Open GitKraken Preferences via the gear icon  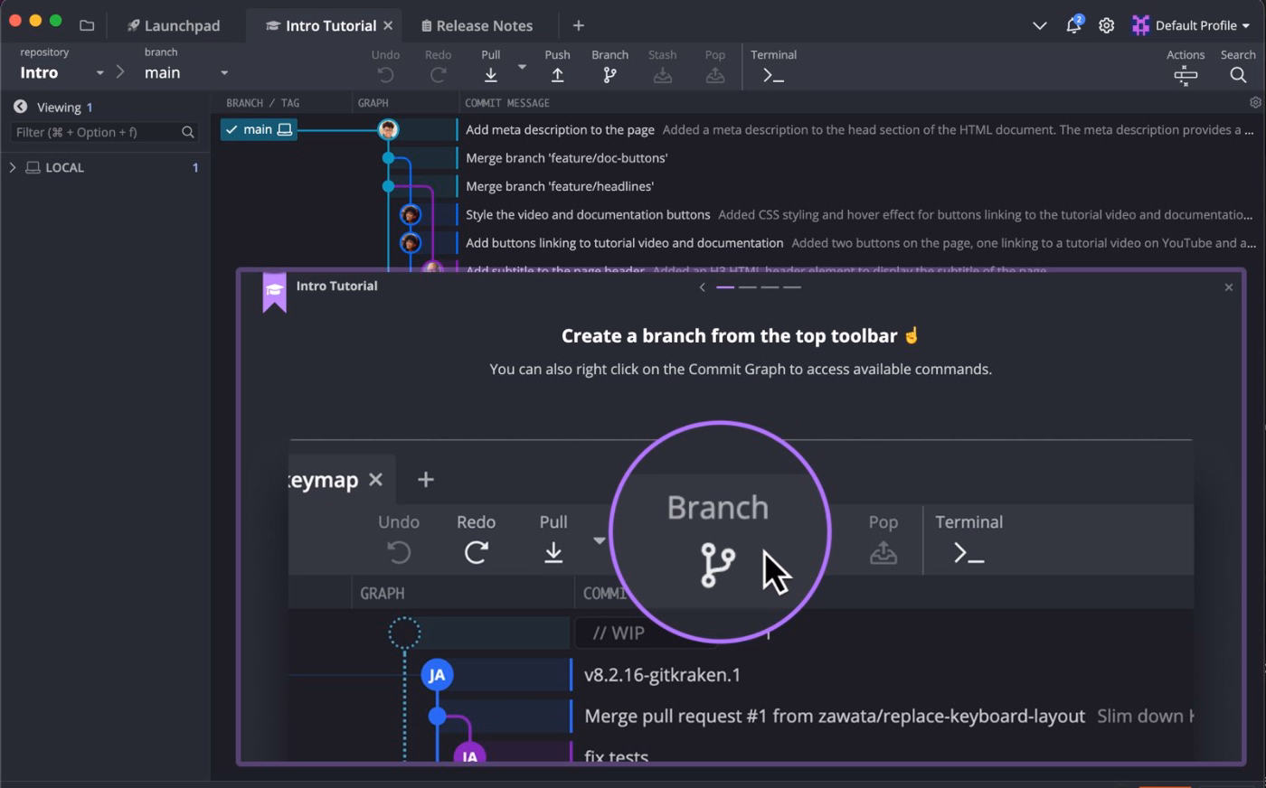[x=1106, y=25]
